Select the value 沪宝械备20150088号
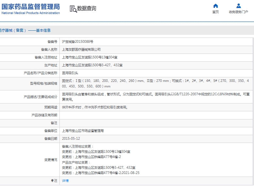 click(78, 42)
